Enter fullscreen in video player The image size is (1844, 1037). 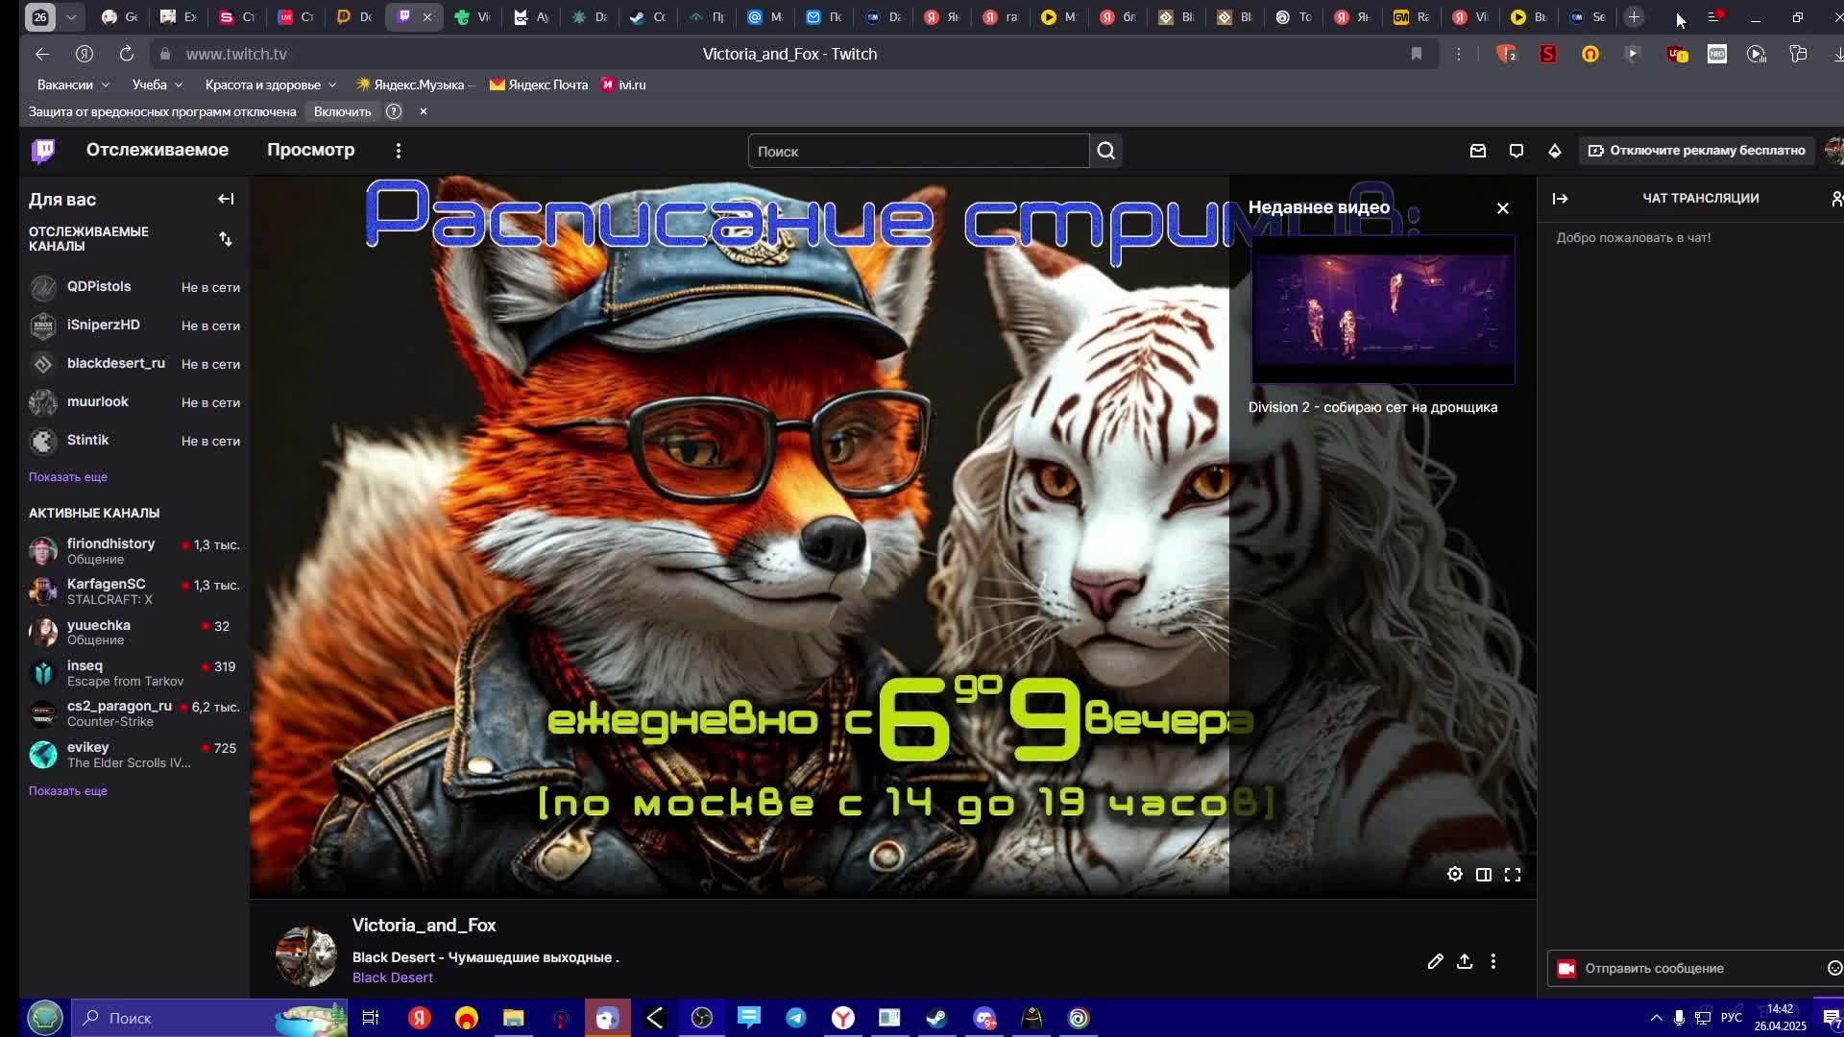(x=1513, y=874)
